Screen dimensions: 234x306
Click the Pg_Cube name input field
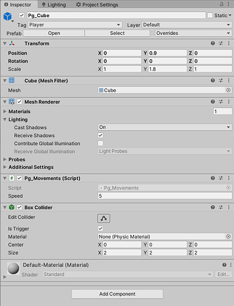coord(116,15)
